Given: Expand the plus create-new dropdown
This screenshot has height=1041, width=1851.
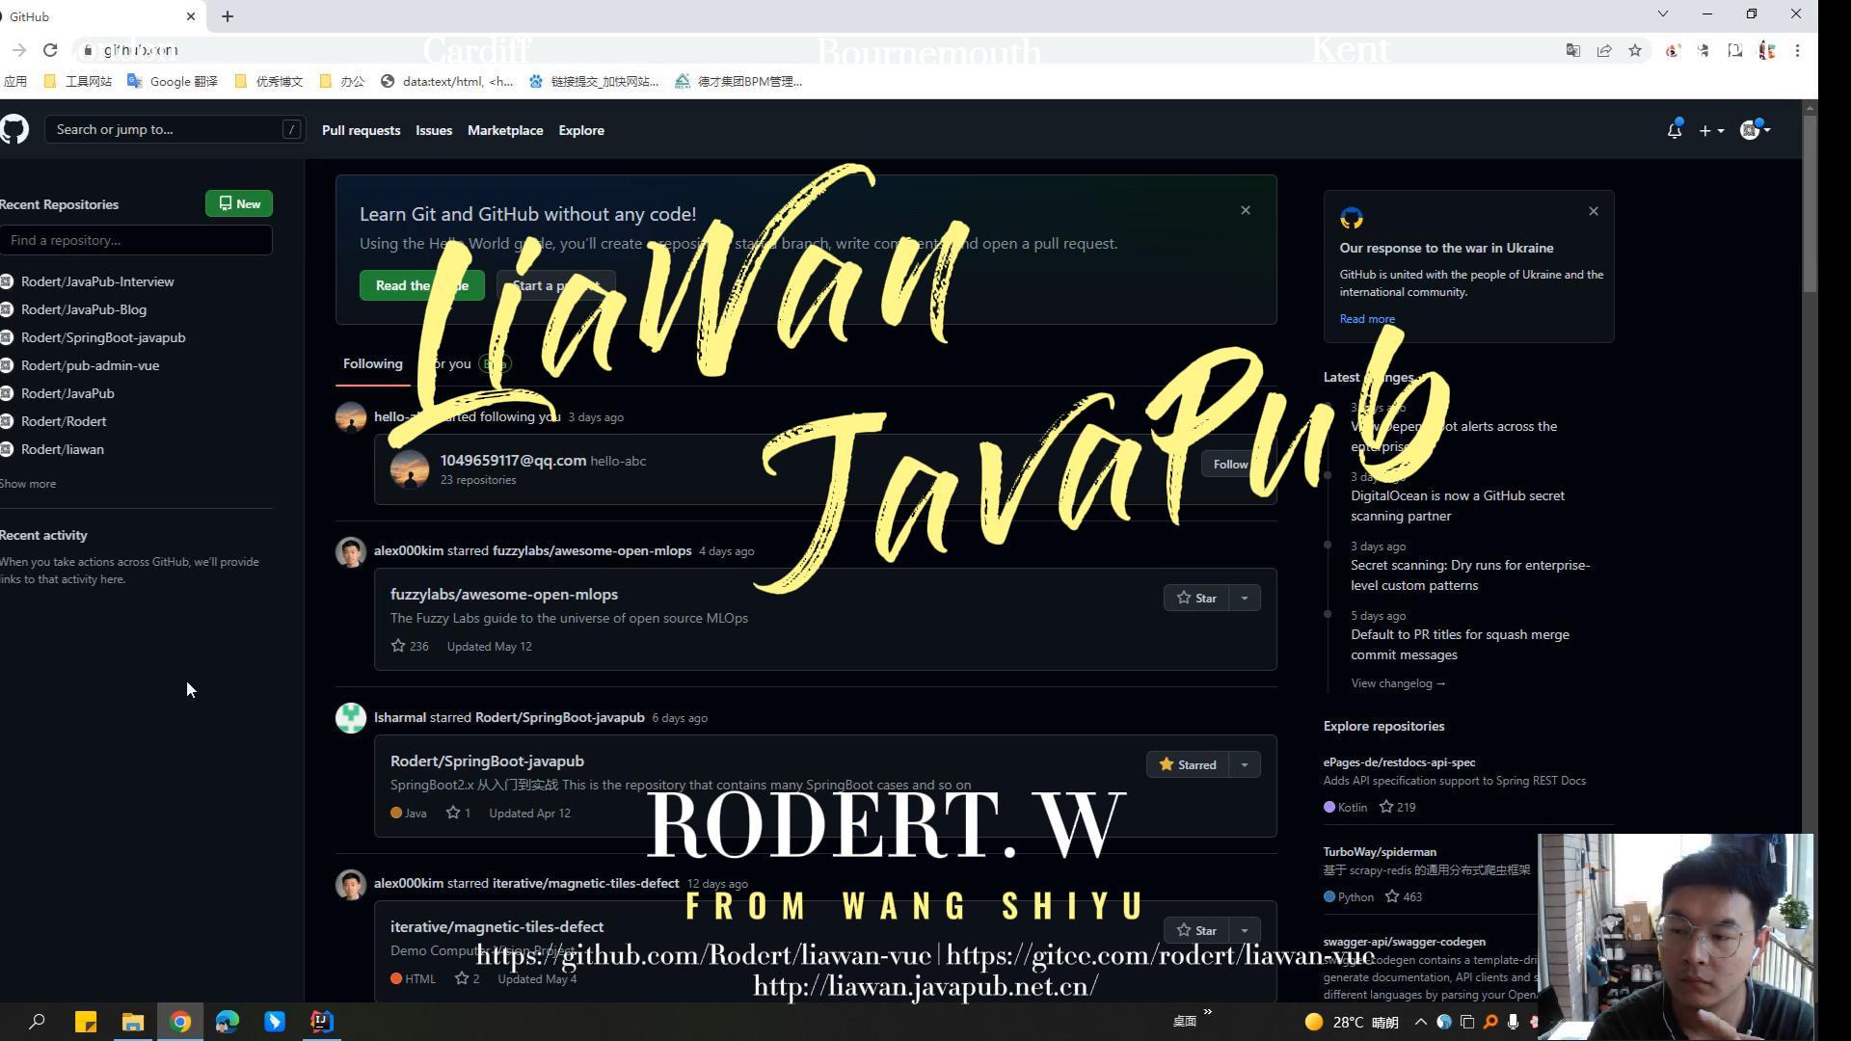Looking at the screenshot, I should [1711, 131].
